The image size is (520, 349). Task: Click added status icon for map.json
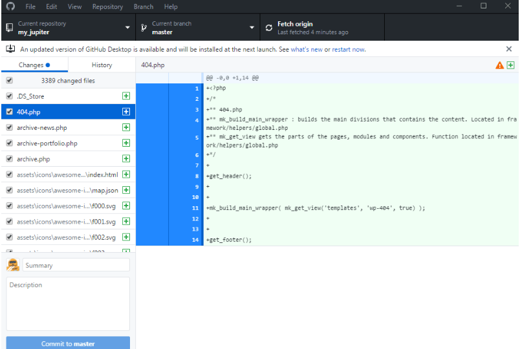pyautogui.click(x=126, y=190)
